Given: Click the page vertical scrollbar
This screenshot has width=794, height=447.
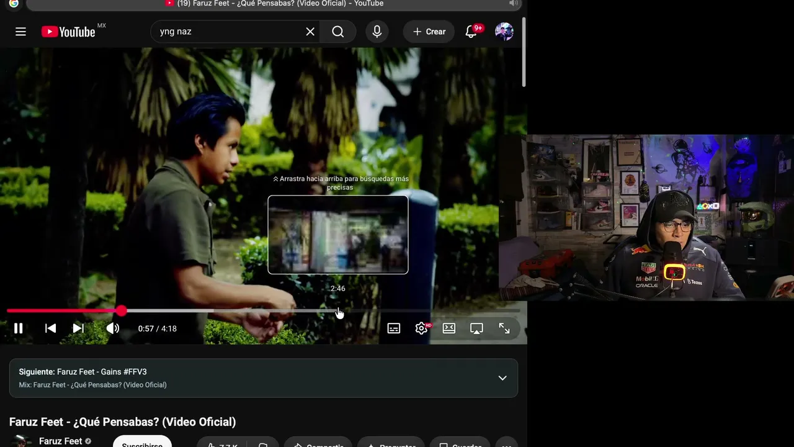Looking at the screenshot, I should (x=524, y=53).
